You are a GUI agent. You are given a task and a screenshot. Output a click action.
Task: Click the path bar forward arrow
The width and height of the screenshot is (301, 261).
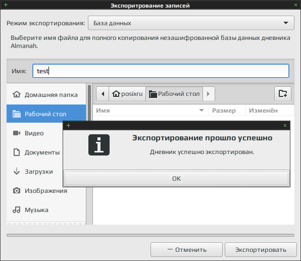[209, 94]
